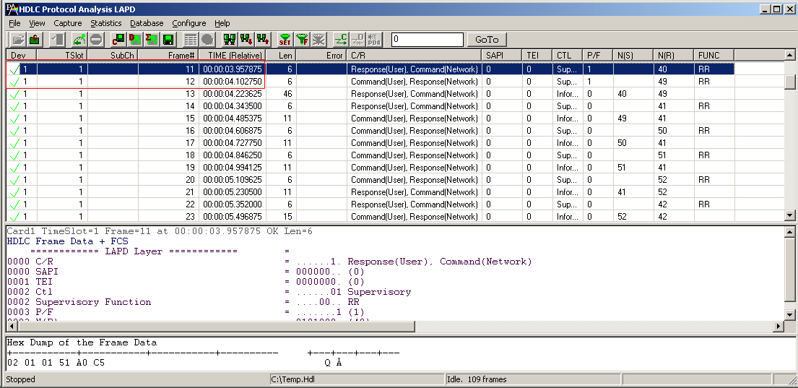The height and width of the screenshot is (388, 798).
Task: Click binoculars with up arrow find-previous icon
Action: point(263,39)
